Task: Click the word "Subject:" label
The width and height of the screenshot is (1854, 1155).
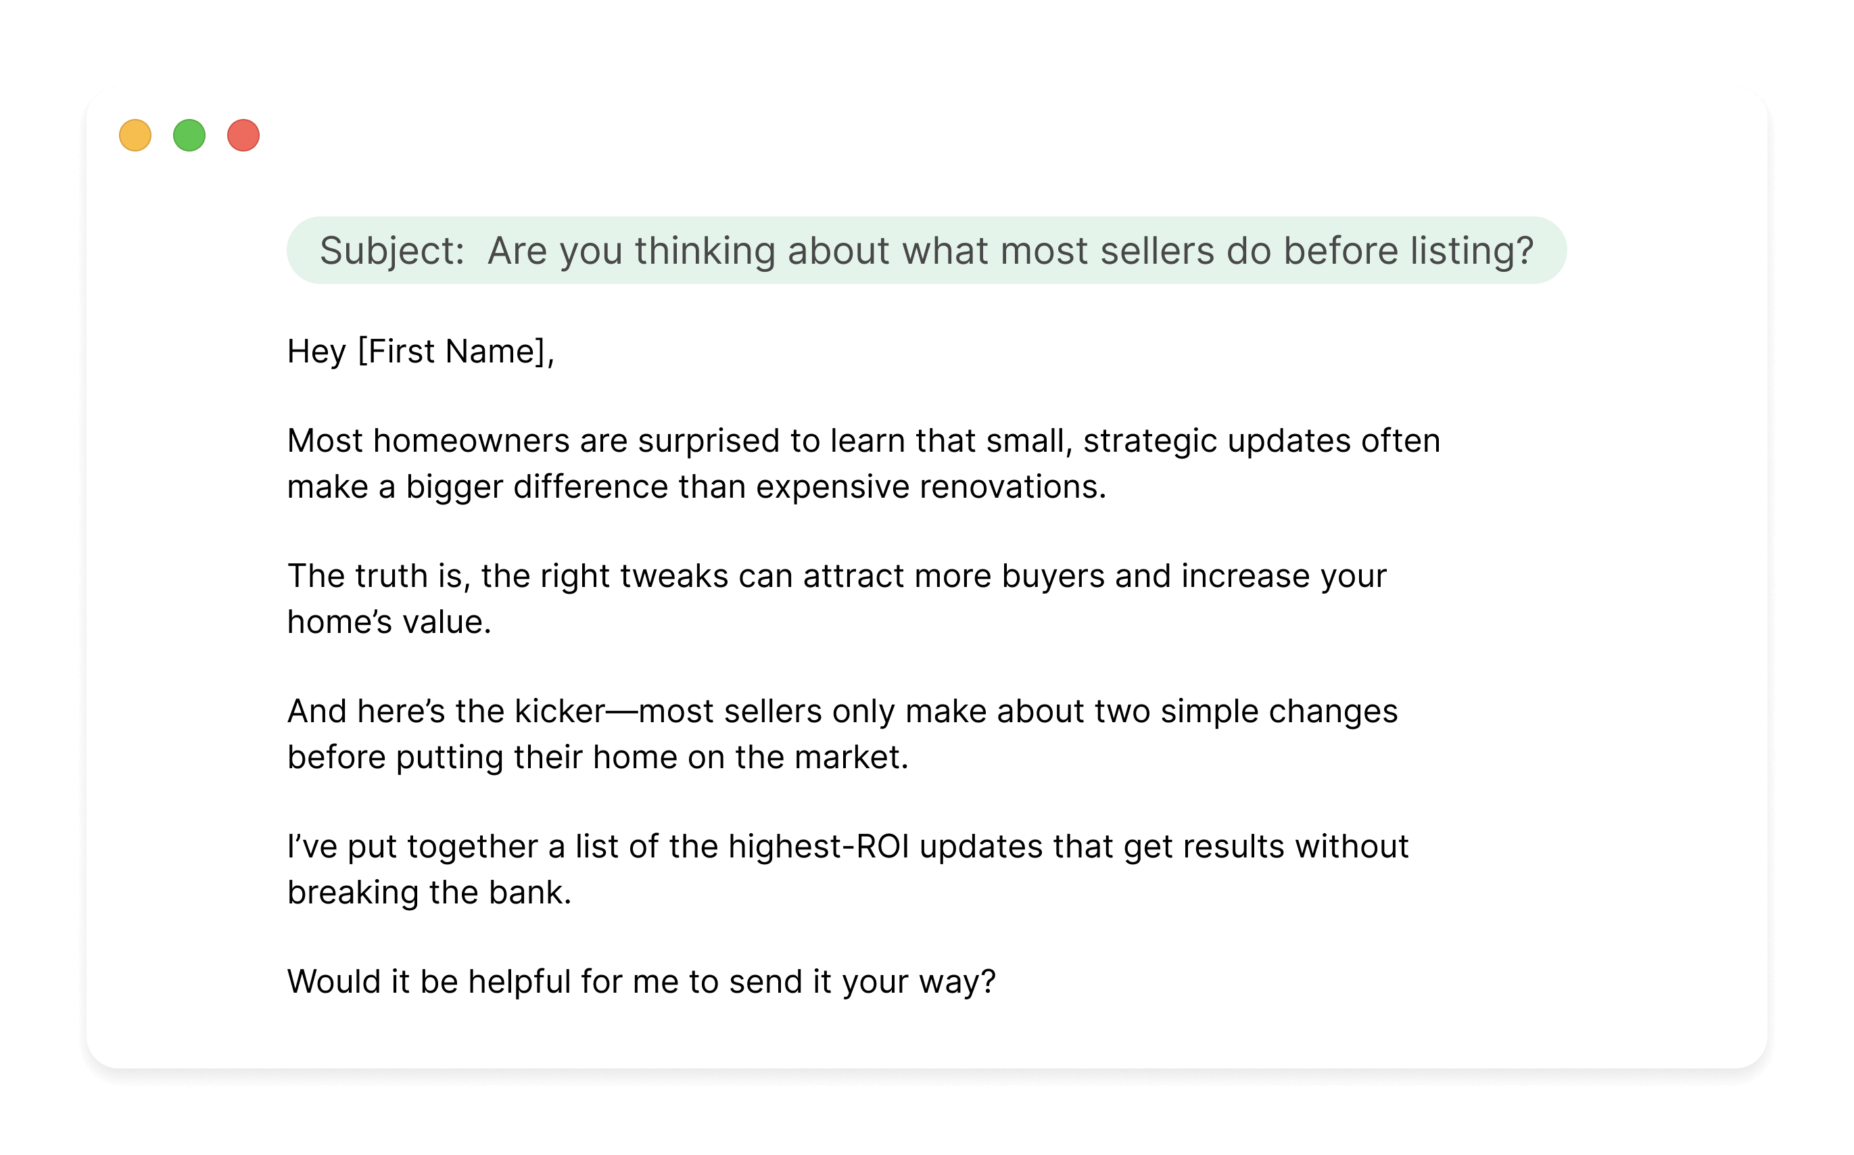Action: tap(391, 251)
